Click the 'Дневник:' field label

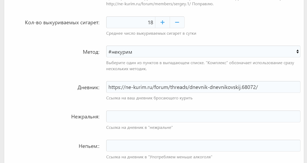click(x=88, y=88)
